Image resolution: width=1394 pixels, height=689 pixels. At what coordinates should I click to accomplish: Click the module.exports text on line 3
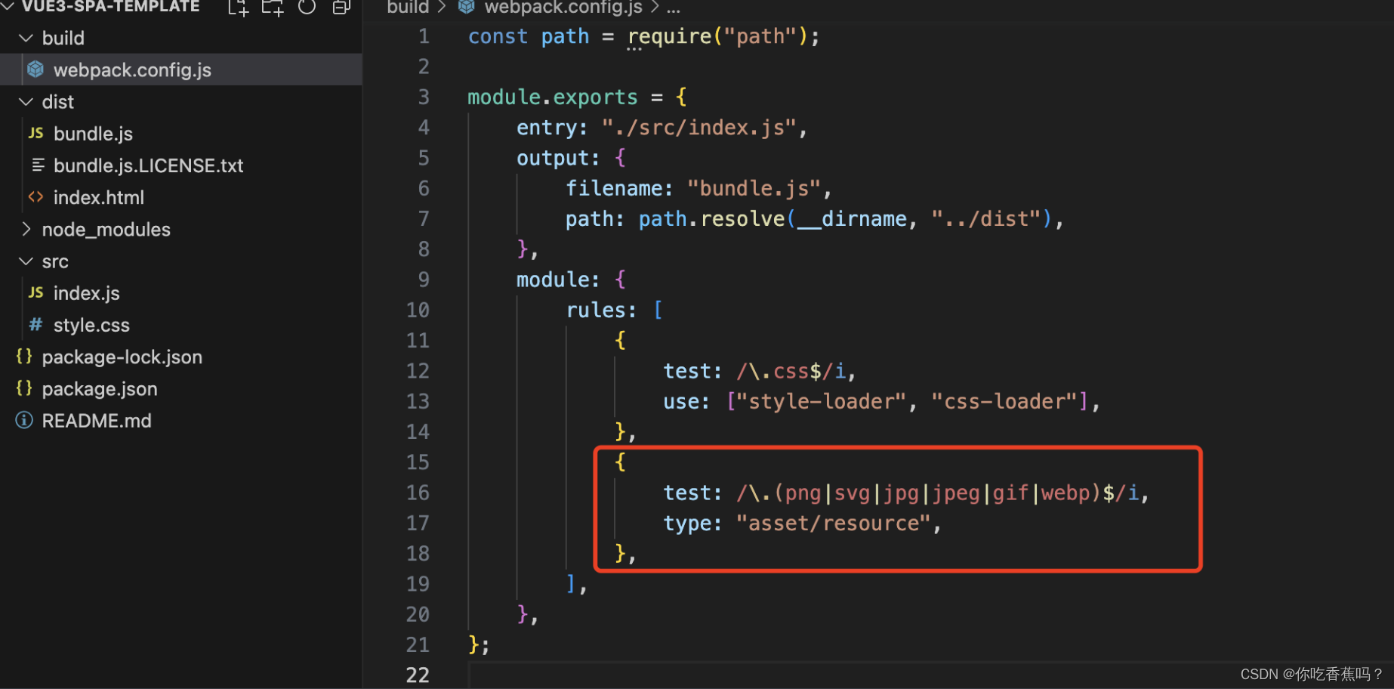(x=552, y=97)
